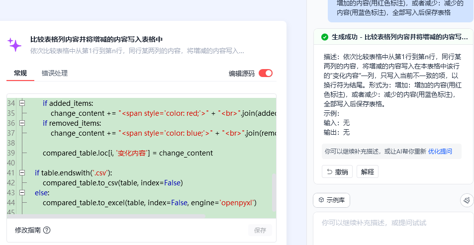Viewport: 474px width, 245px height.
Task: Click the 你可以继续补充描述 input box
Action: click(x=393, y=229)
